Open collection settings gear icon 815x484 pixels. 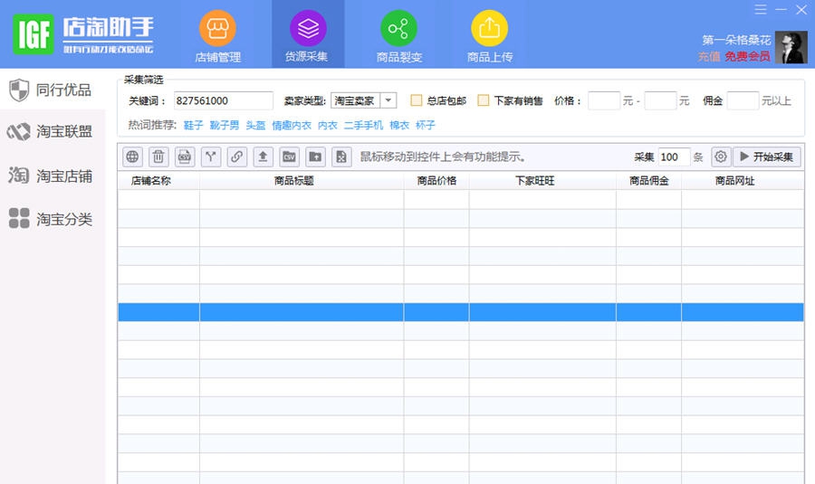point(721,157)
